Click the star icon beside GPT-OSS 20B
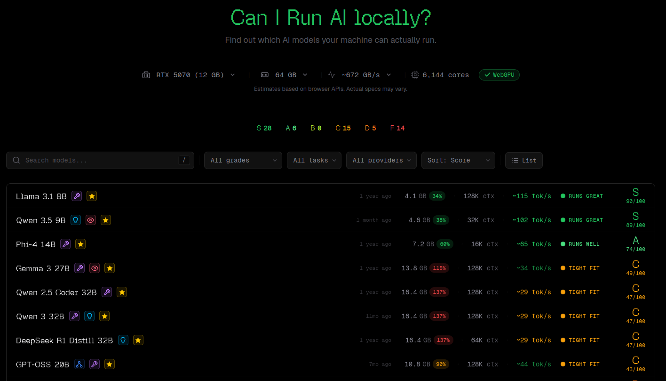The image size is (666, 381). (110, 364)
